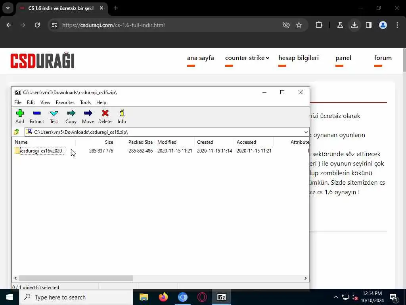Toggle the Chrome side panel icon
The height and width of the screenshot is (305, 406).
368,25
